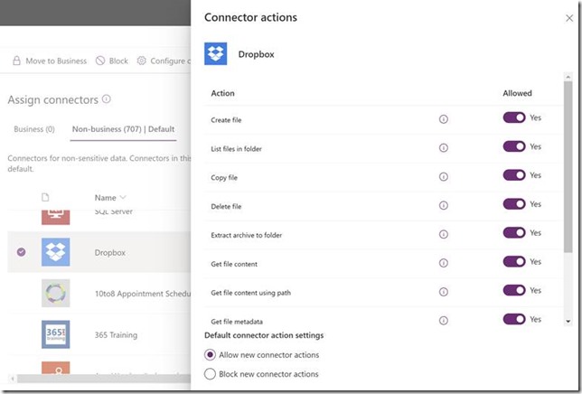Click the SQL Server connector icon
This screenshot has width=582, height=394.
click(x=55, y=217)
